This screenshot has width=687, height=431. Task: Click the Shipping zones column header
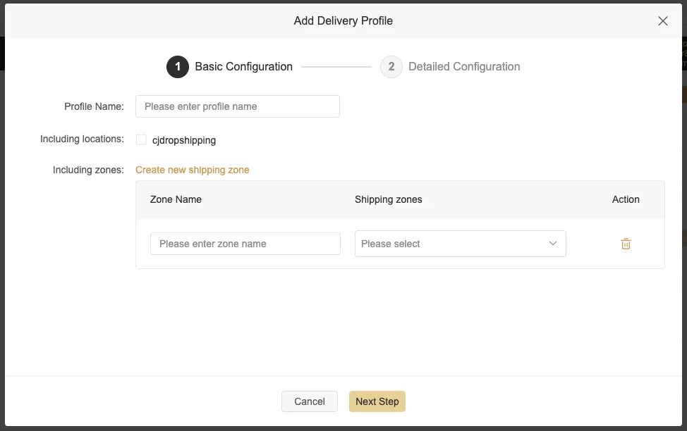pos(388,199)
